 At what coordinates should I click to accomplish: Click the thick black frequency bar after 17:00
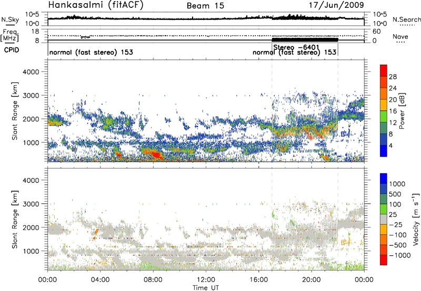(305, 39)
